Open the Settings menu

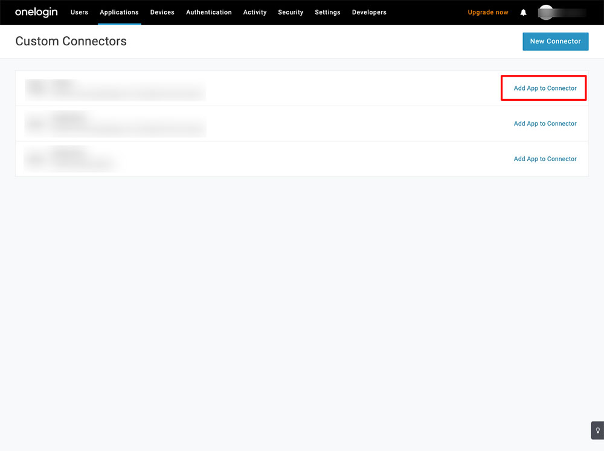[x=327, y=12]
